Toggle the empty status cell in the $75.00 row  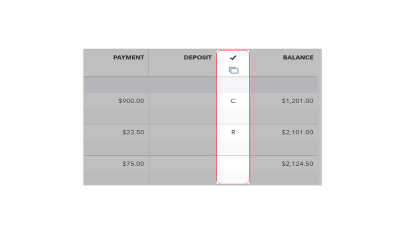click(x=233, y=163)
